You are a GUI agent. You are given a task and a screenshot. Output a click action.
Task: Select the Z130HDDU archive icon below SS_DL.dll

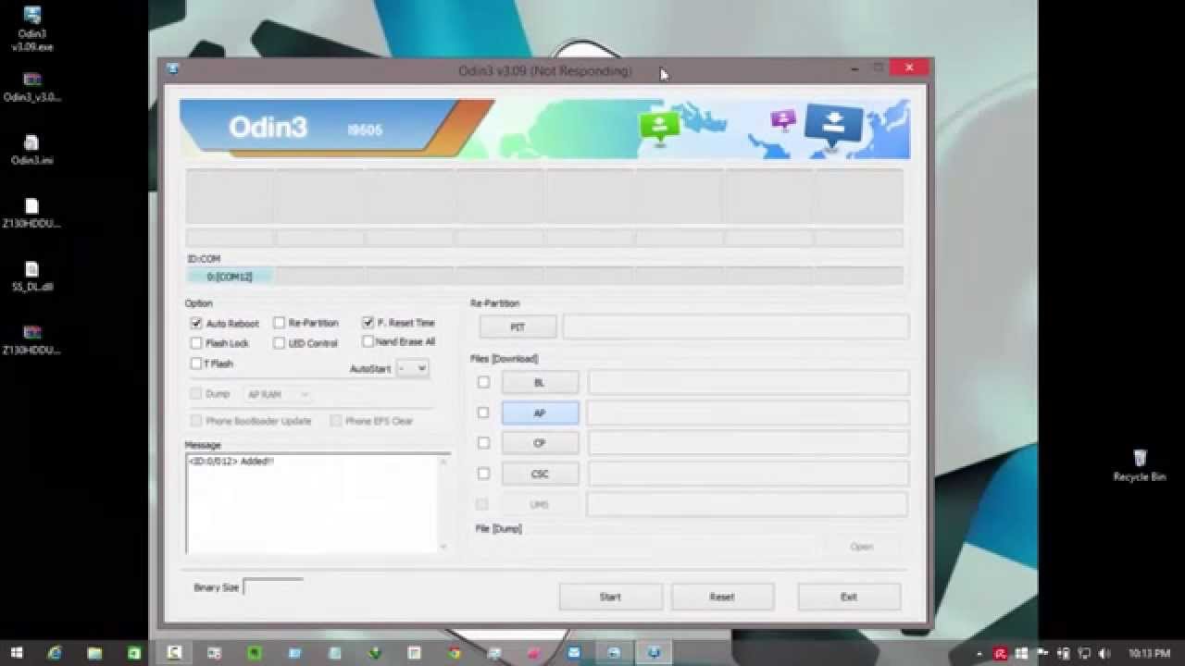coord(31,340)
